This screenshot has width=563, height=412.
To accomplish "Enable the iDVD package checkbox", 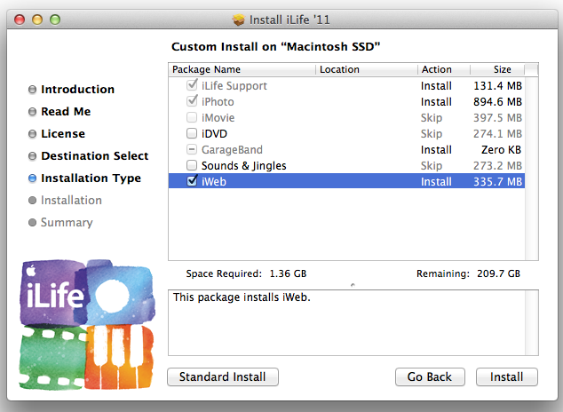I will tap(192, 133).
